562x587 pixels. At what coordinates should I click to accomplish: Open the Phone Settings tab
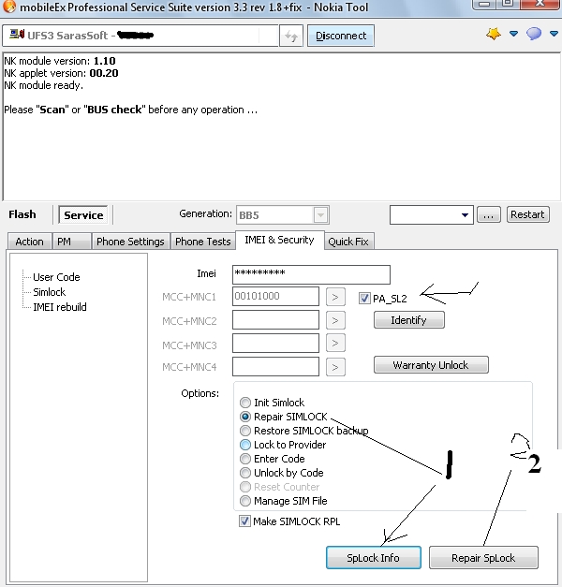(130, 242)
